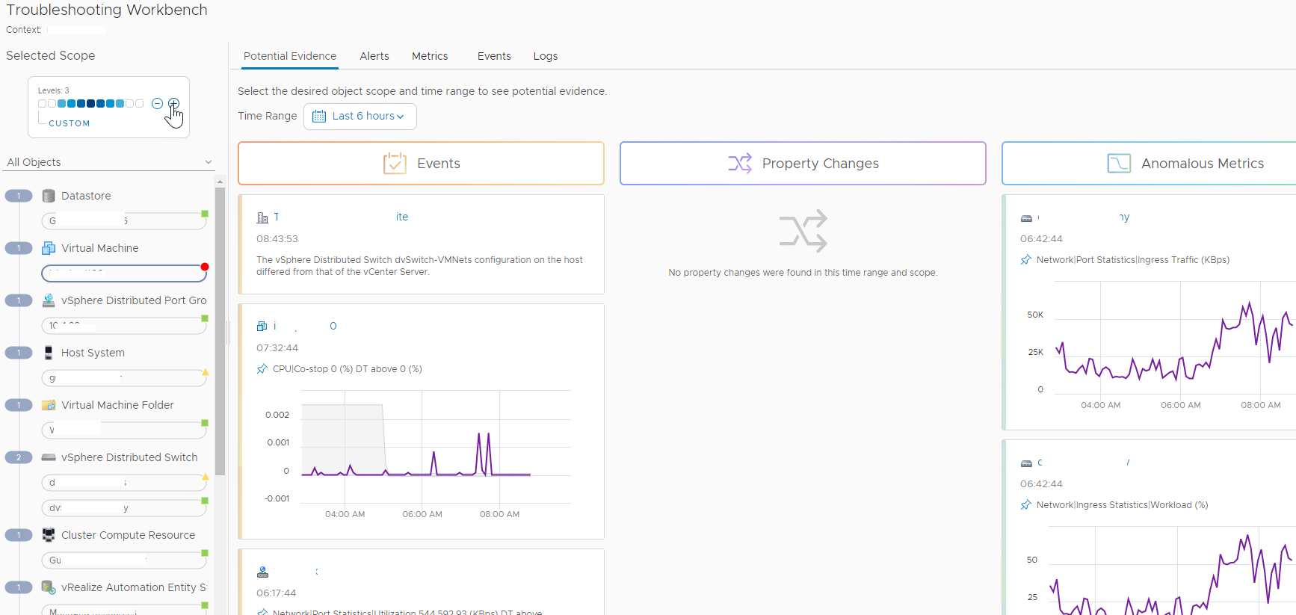Click the Cluster Compute Resource icon
Viewport: 1296px width, 615px height.
click(x=49, y=535)
